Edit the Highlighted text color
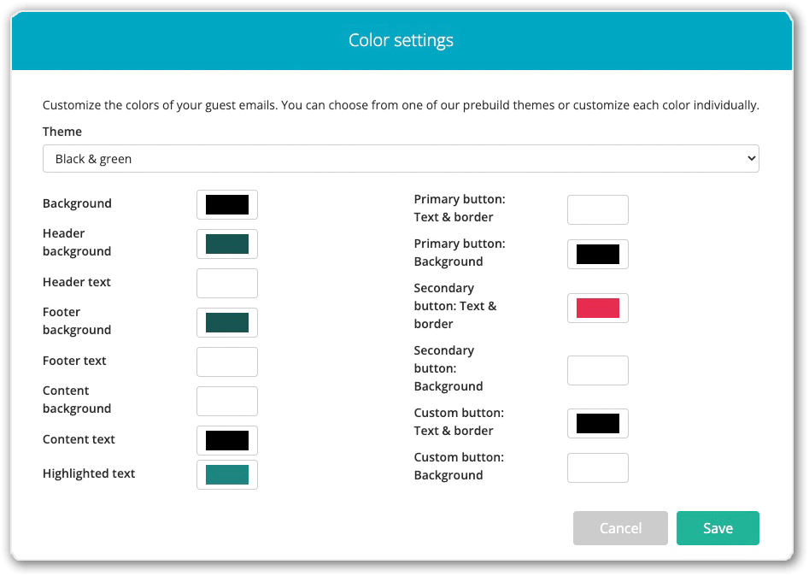 pyautogui.click(x=226, y=474)
